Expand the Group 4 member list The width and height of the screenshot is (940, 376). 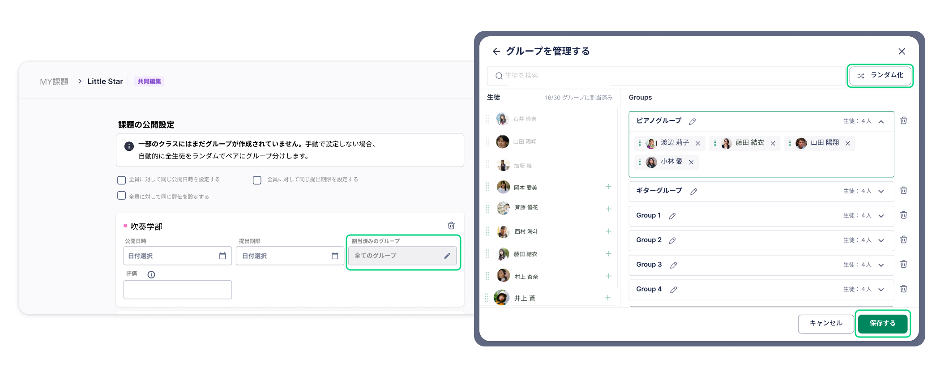tap(881, 290)
